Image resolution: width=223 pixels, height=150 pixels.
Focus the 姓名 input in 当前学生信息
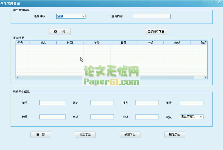point(102,103)
